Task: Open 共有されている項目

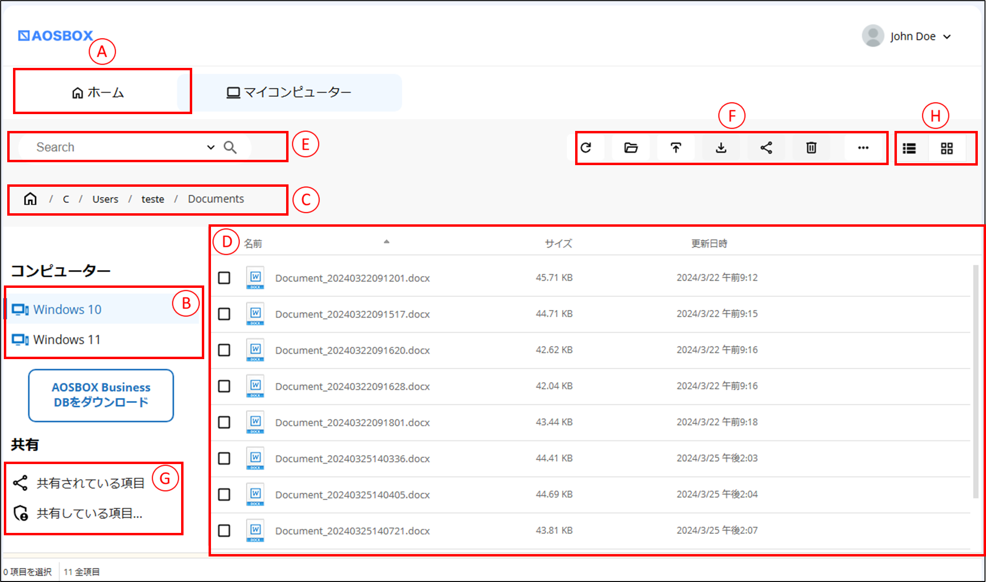Action: coord(79,483)
